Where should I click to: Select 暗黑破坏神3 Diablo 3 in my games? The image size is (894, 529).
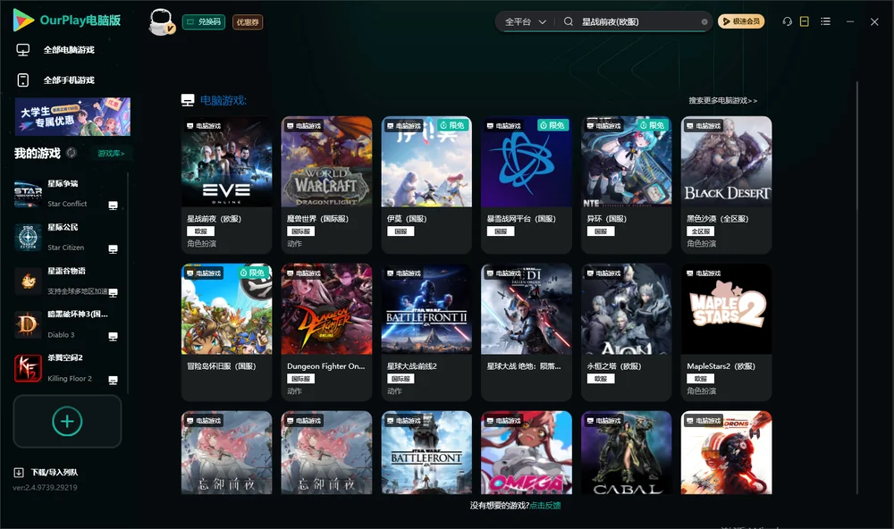67,325
